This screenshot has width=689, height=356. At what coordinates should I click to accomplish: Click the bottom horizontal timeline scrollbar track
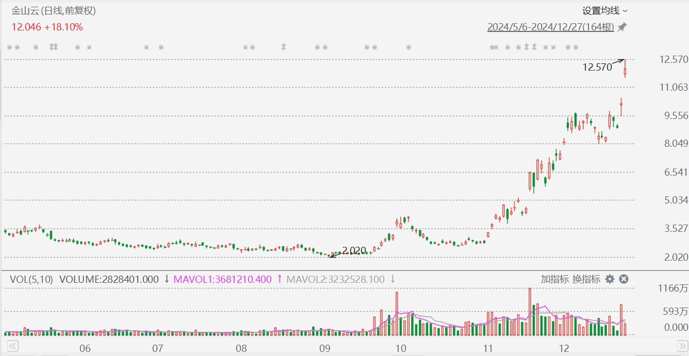click(344, 345)
